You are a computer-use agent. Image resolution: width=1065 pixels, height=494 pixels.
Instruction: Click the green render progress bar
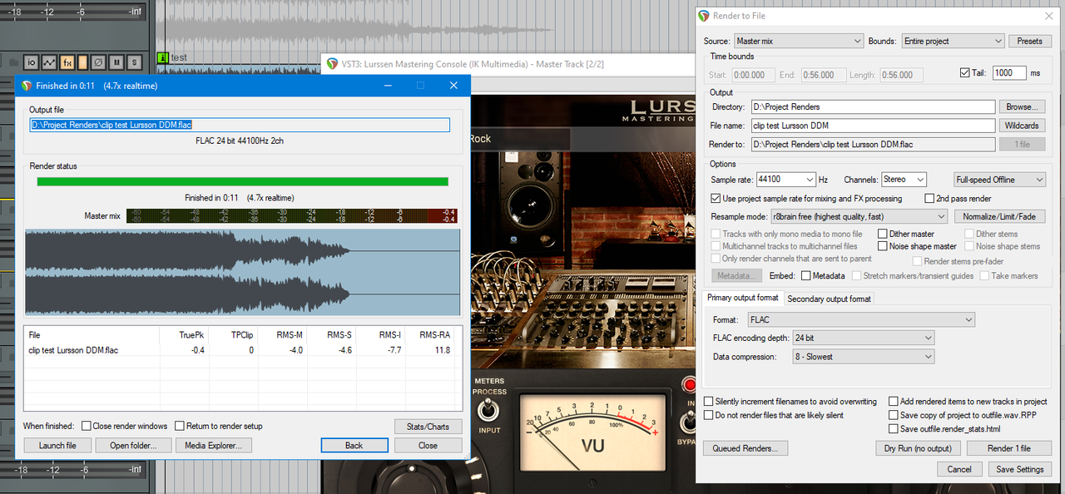click(x=242, y=181)
